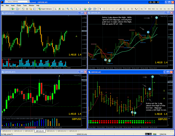Open the File menu

2,6
